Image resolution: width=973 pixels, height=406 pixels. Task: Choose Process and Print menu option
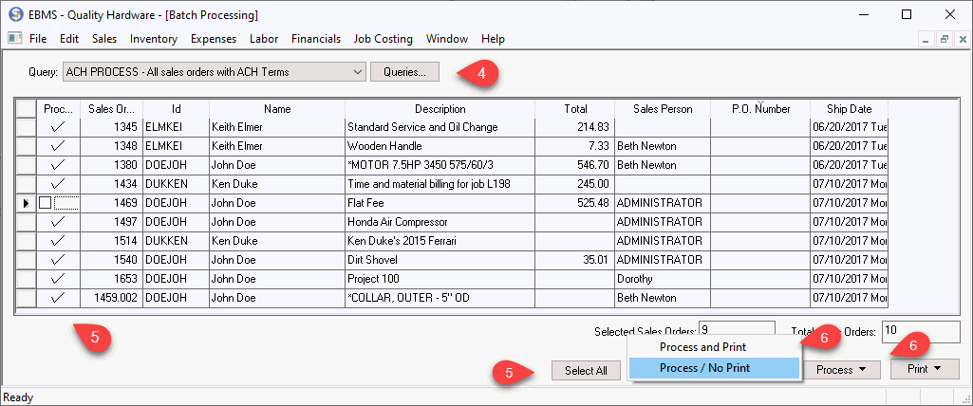point(704,347)
